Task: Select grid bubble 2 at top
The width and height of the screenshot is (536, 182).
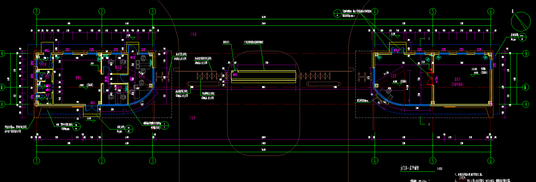Action: (x=102, y=12)
